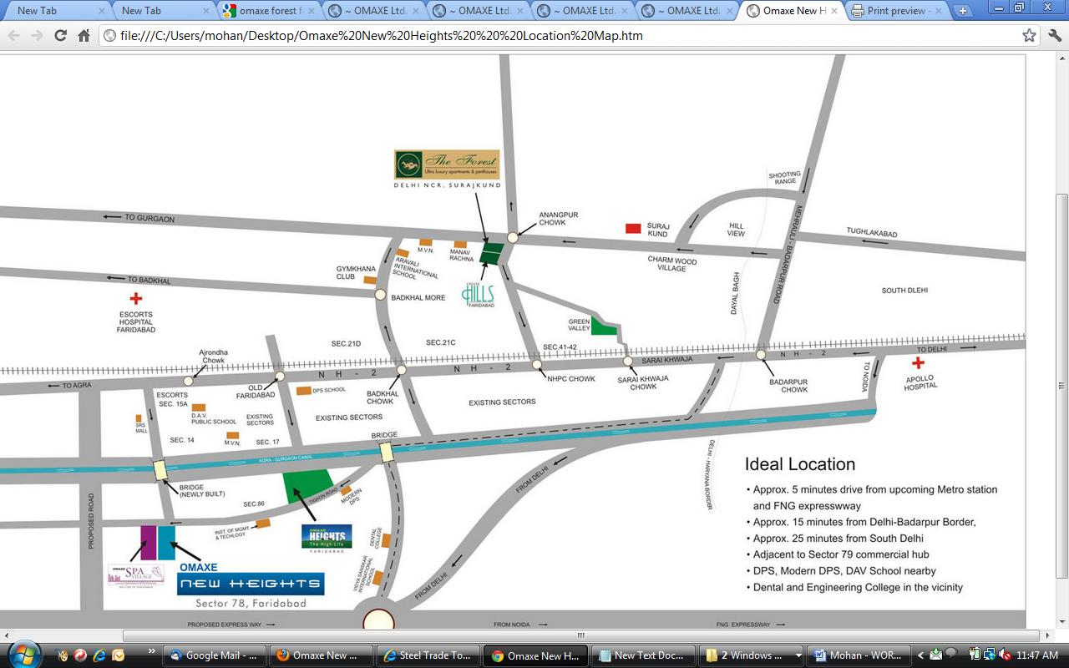Click horizontal scrollbar left arrow
Viewport: 1069px width, 668px height.
point(7,636)
